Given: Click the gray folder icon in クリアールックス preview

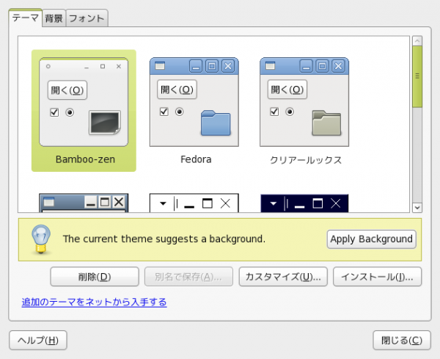Looking at the screenshot, I should pos(326,123).
